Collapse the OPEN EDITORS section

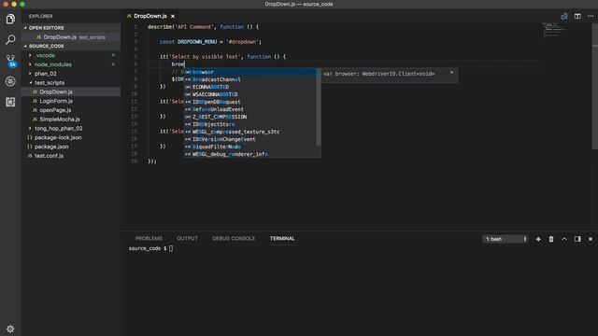71,28
